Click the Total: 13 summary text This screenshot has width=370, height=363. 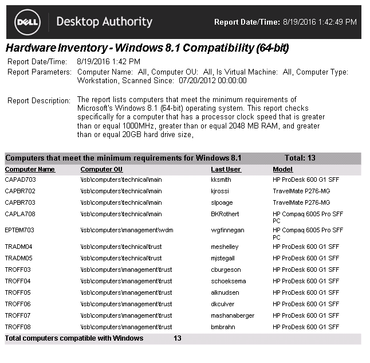coord(300,158)
